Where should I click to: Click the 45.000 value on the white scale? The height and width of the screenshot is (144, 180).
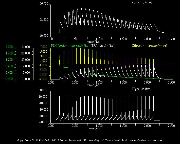(26, 47)
